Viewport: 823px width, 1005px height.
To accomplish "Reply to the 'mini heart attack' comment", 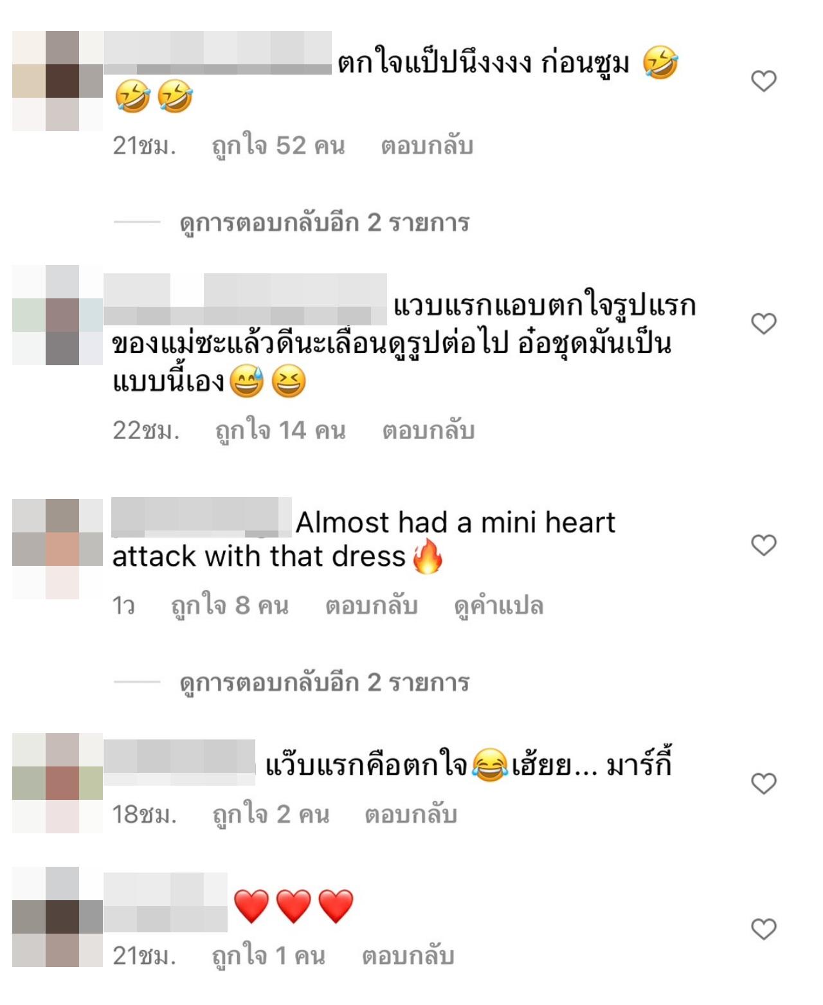I will point(372,605).
